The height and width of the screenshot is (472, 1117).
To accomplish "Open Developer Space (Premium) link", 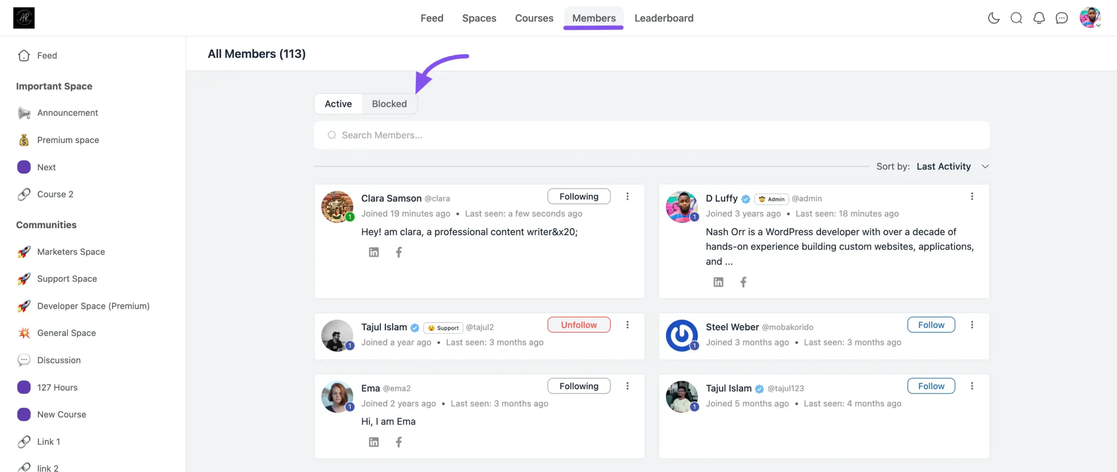I will coord(93,306).
